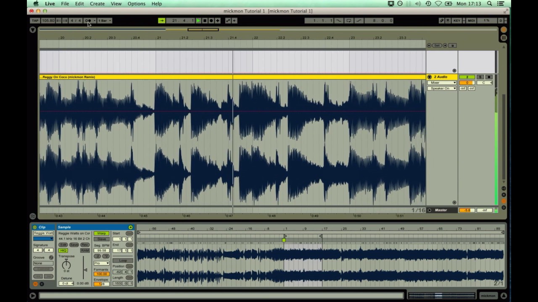The image size is (538, 302).
Task: Open the Create menu
Action: click(97, 4)
